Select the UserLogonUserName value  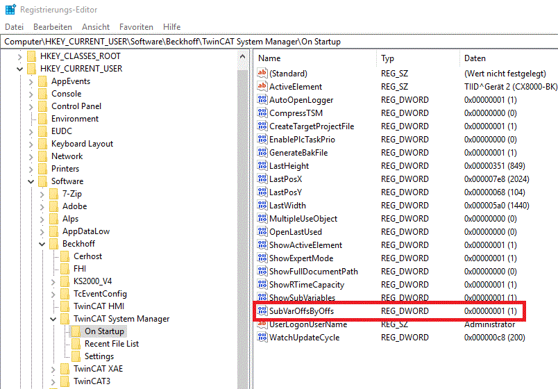point(308,324)
